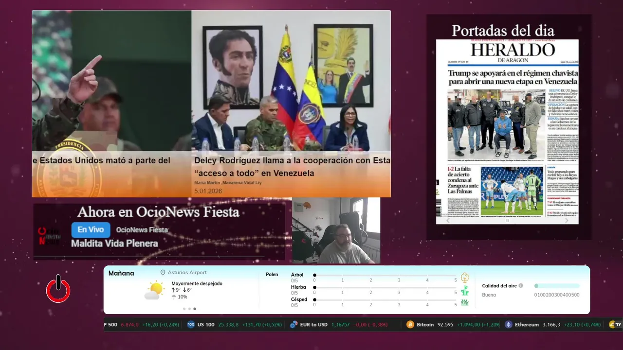The width and height of the screenshot is (623, 350).
Task: Click the 'Polen' section label
Action: click(272, 275)
